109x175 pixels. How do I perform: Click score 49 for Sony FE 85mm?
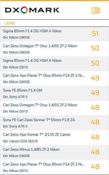pyautogui.click(x=95, y=93)
